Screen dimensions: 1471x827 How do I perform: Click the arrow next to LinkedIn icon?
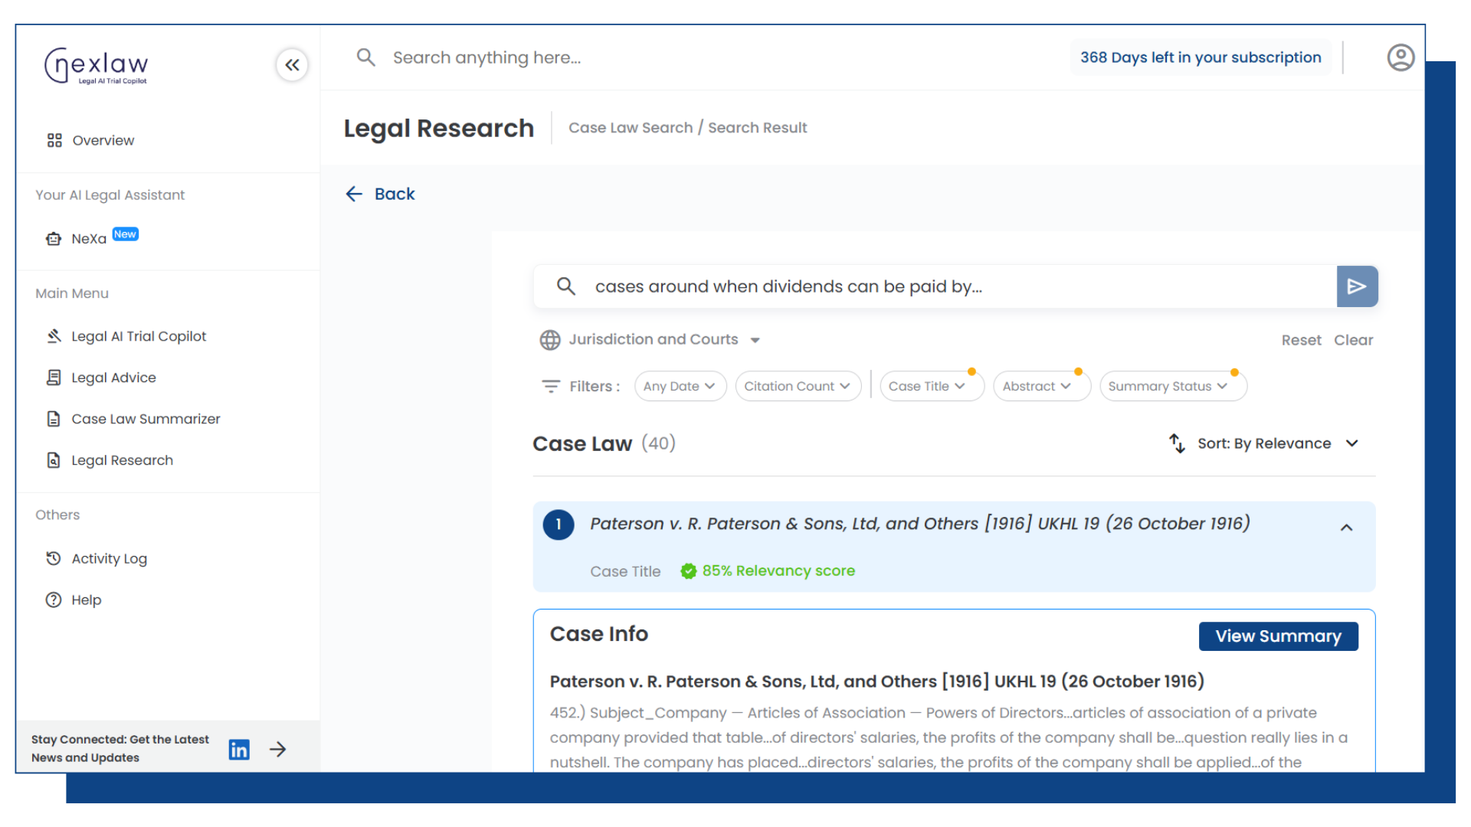(278, 749)
